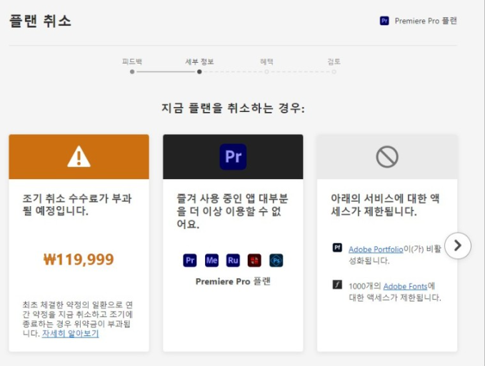Click Premiere Pro 플랜 label under app icons

pyautogui.click(x=233, y=281)
